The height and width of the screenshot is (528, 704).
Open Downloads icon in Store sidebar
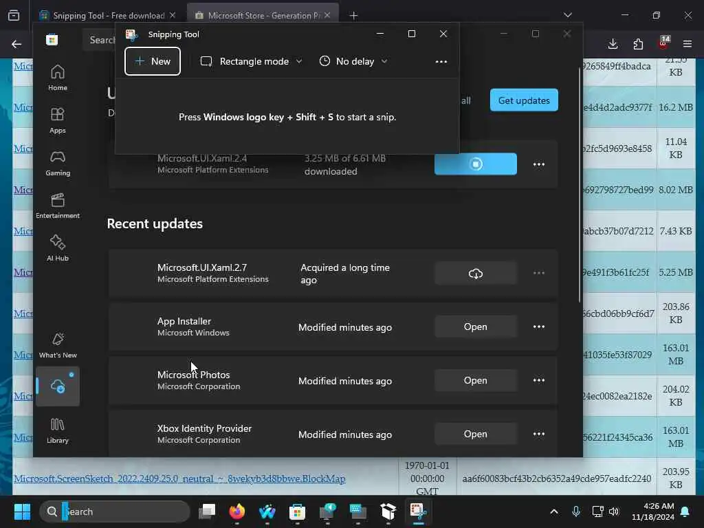click(x=58, y=386)
